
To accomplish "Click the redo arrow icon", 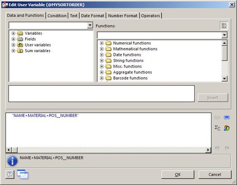I will pos(227,148).
